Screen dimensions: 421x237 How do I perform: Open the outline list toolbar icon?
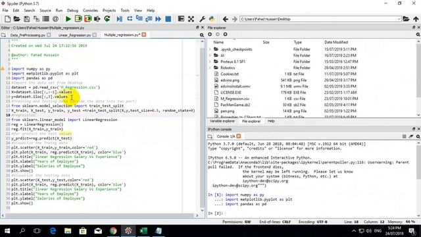(46, 19)
